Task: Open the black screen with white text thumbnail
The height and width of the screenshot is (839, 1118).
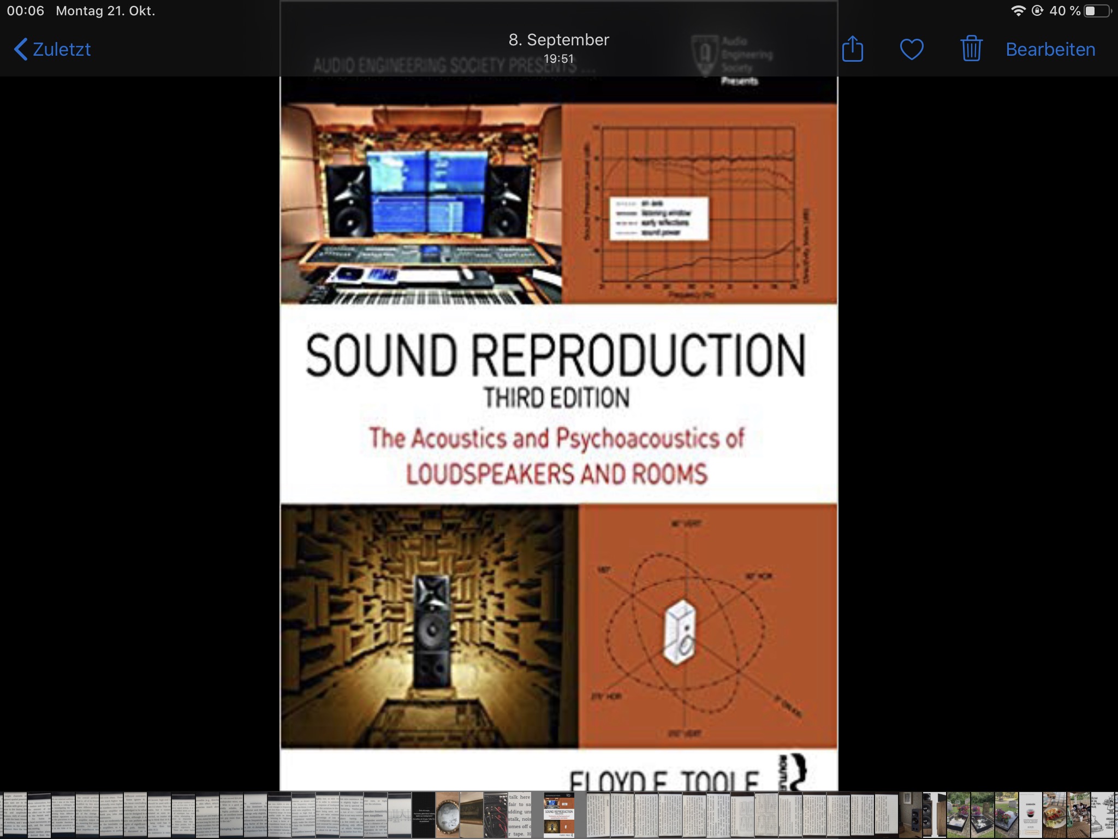Action: pyautogui.click(x=424, y=814)
